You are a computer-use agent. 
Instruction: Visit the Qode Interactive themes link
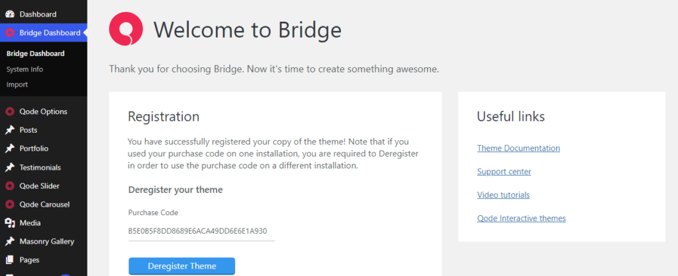click(x=522, y=218)
